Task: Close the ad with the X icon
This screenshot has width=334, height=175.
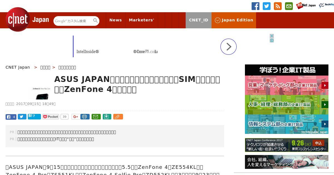Action: point(272,36)
